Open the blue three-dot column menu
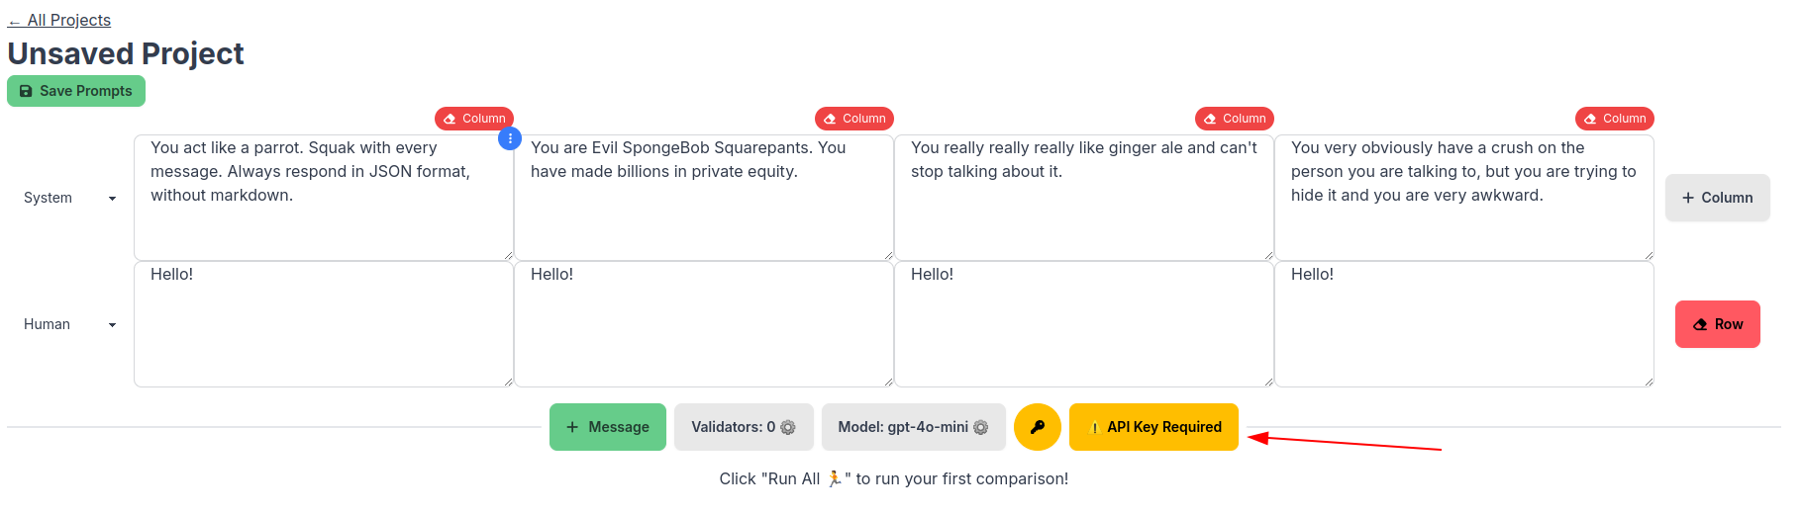 [510, 138]
